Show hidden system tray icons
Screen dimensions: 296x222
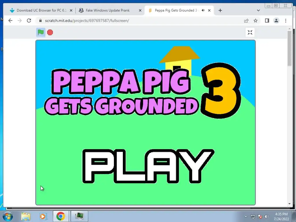pyautogui.click(x=246, y=217)
